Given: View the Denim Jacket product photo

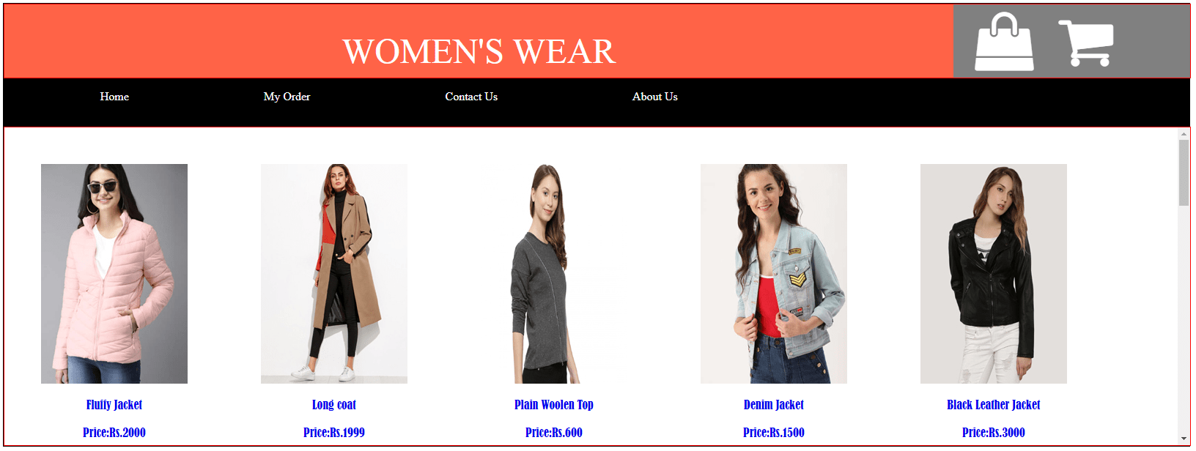Looking at the screenshot, I should tap(774, 274).
